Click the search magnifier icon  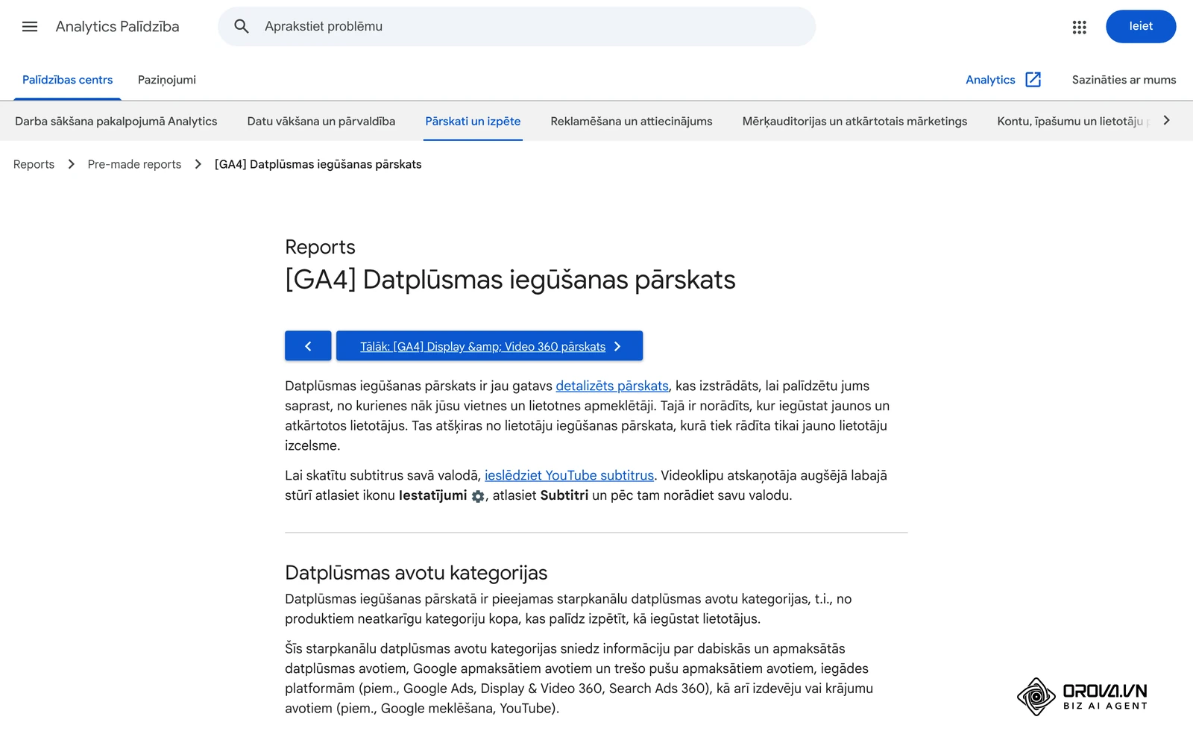tap(242, 27)
